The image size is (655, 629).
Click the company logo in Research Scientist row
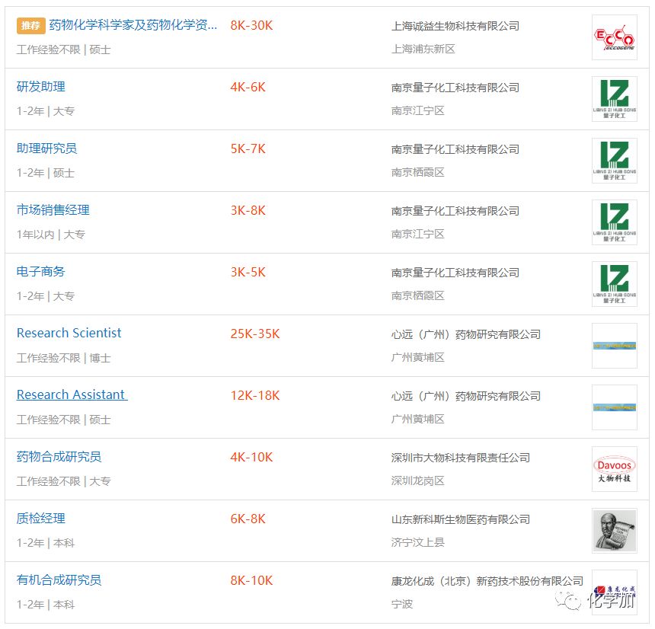(x=615, y=346)
